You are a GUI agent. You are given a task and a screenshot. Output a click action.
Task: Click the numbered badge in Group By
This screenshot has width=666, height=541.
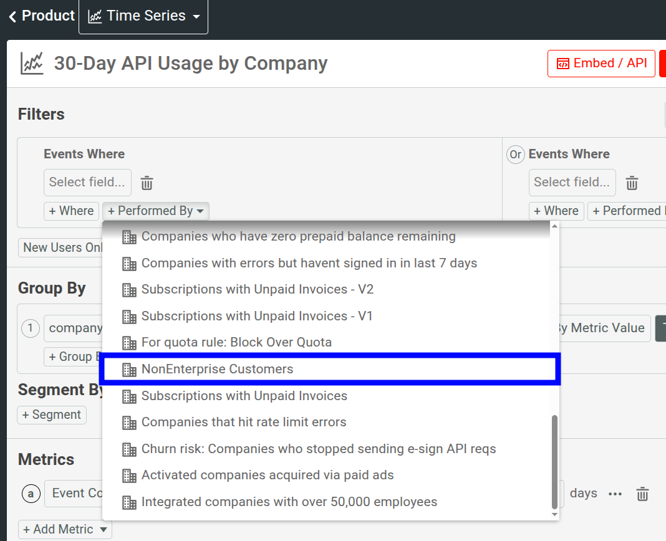31,328
